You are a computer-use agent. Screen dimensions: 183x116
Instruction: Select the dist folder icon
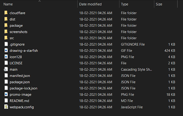click(x=6, y=19)
